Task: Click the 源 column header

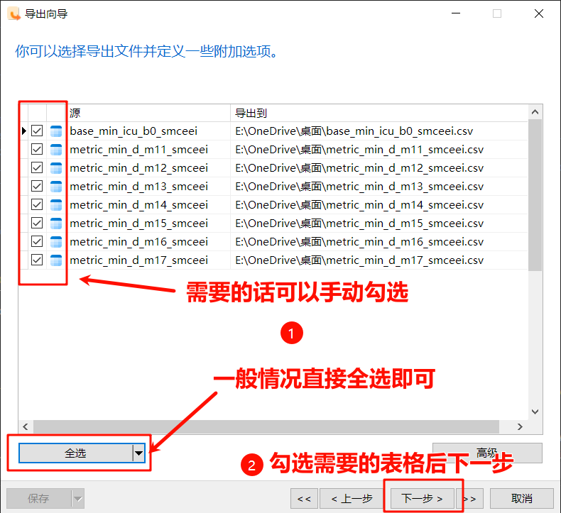Action: pos(148,113)
